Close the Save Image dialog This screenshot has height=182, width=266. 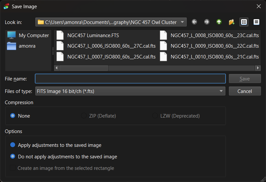pos(258,6)
